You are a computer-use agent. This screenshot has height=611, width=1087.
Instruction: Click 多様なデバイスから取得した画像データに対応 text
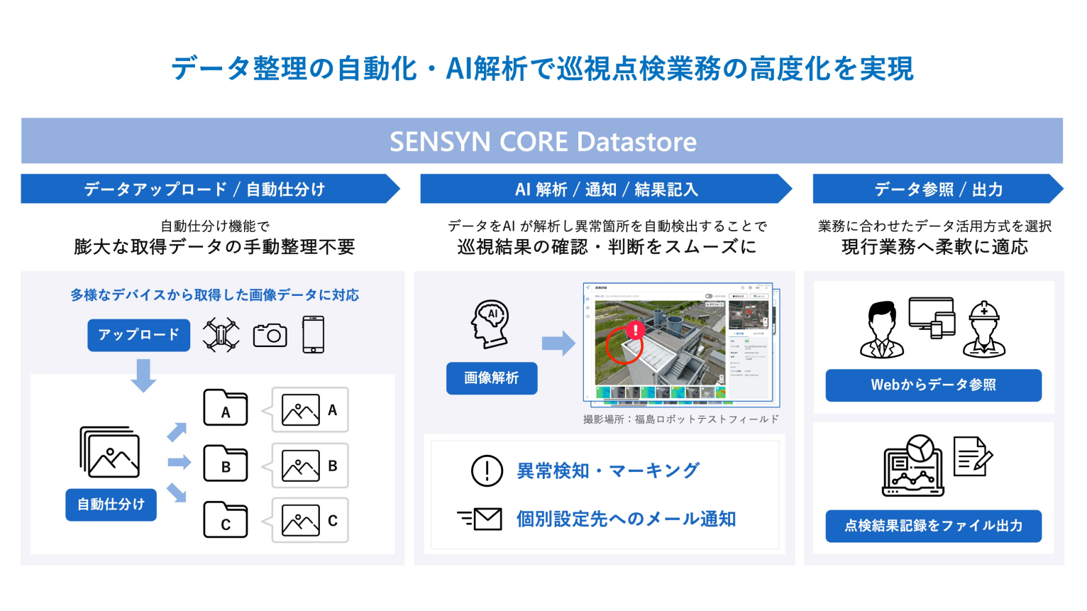pyautogui.click(x=215, y=295)
